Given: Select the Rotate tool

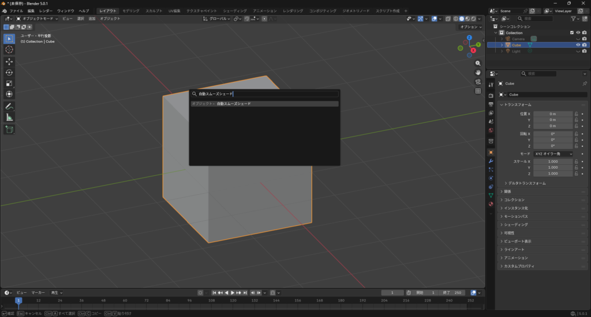Looking at the screenshot, I should pos(9,72).
